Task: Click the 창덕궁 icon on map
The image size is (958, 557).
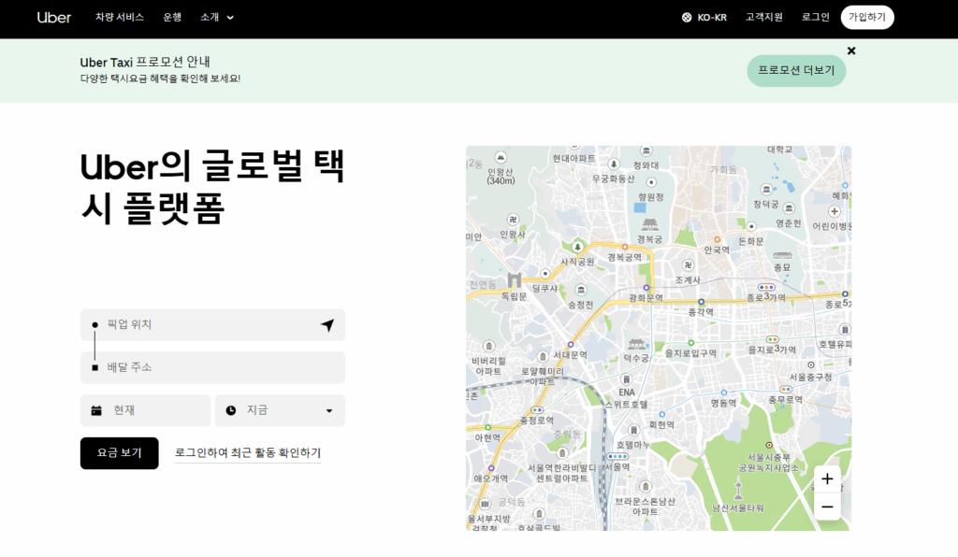Action: click(765, 189)
